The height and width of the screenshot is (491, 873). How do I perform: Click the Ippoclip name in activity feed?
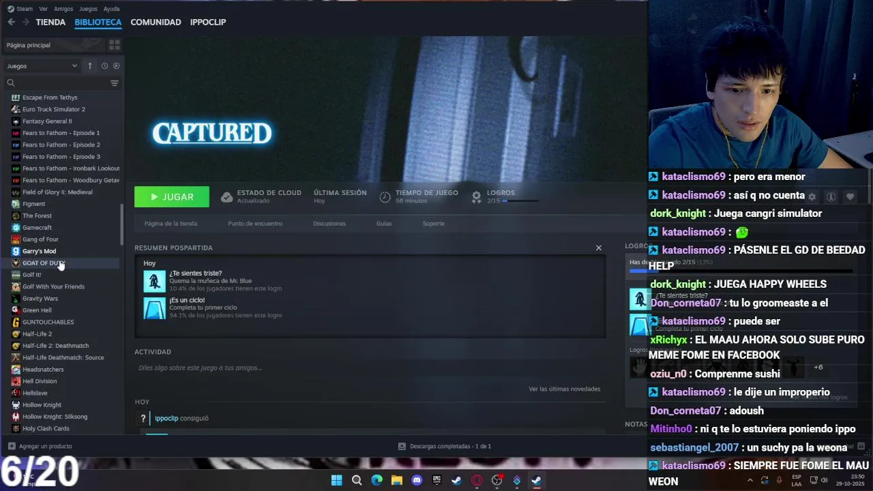166,418
